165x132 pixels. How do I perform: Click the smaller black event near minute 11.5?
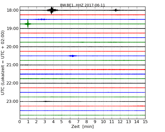(116, 10)
